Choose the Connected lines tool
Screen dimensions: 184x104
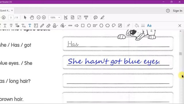click(x=114, y=26)
